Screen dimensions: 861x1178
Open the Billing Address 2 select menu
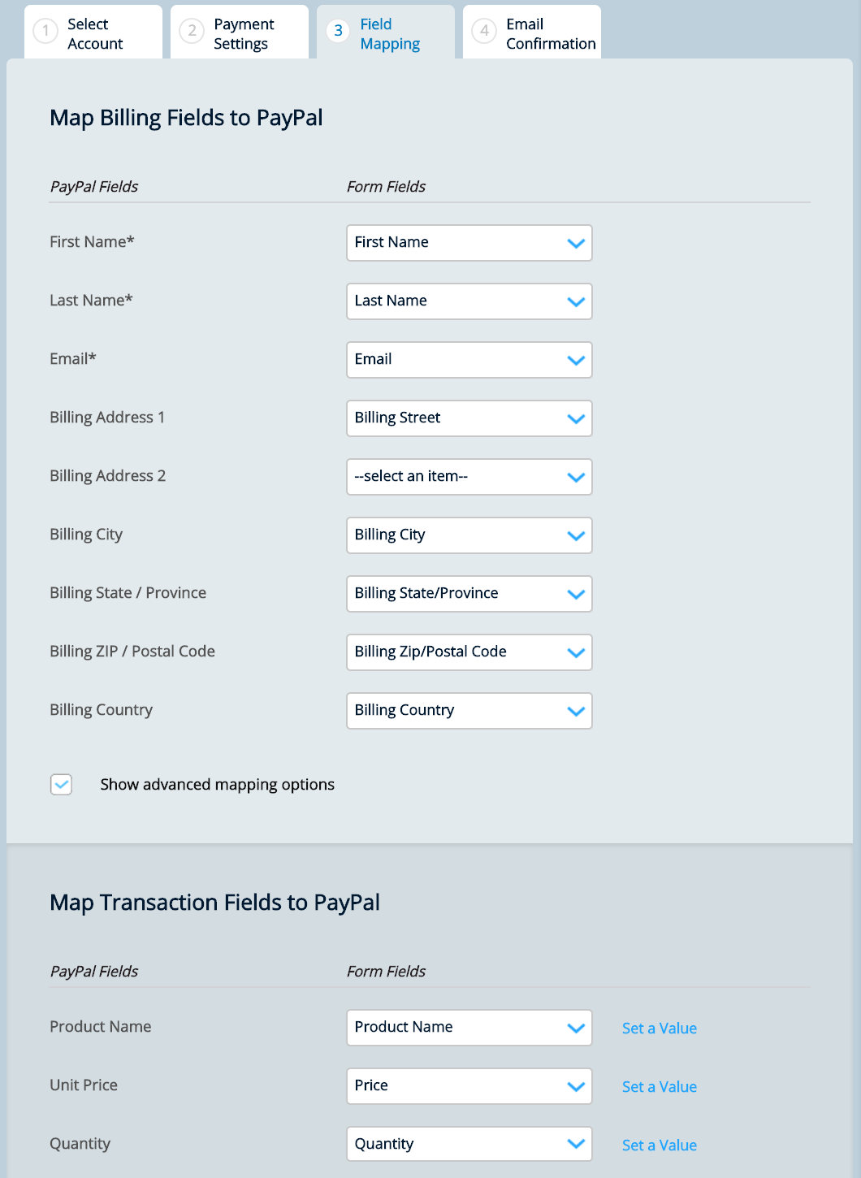tap(469, 476)
